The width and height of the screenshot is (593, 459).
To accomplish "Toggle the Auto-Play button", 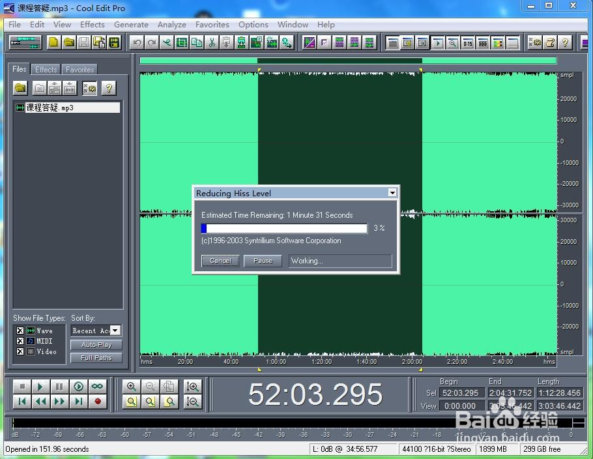I will pyautogui.click(x=96, y=345).
